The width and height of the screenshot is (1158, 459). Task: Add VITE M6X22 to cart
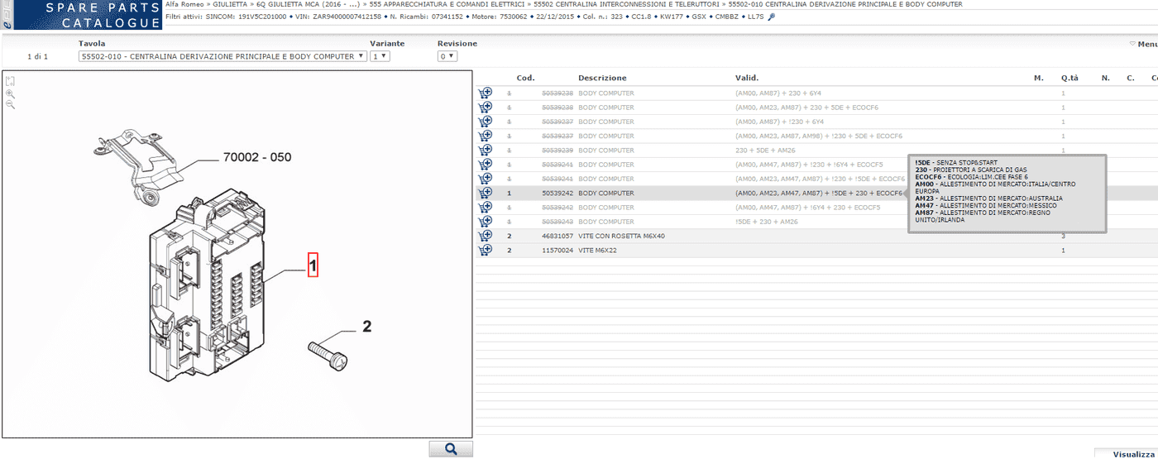[x=486, y=250]
